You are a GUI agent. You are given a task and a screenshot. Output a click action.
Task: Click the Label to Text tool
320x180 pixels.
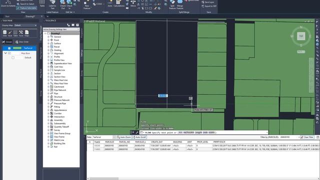click(x=52, y=4)
